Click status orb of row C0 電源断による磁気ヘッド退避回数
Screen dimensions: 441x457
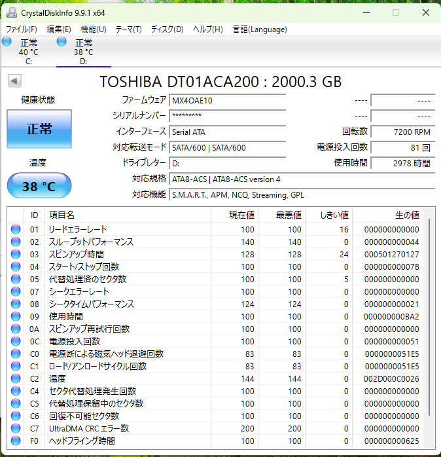16,354
